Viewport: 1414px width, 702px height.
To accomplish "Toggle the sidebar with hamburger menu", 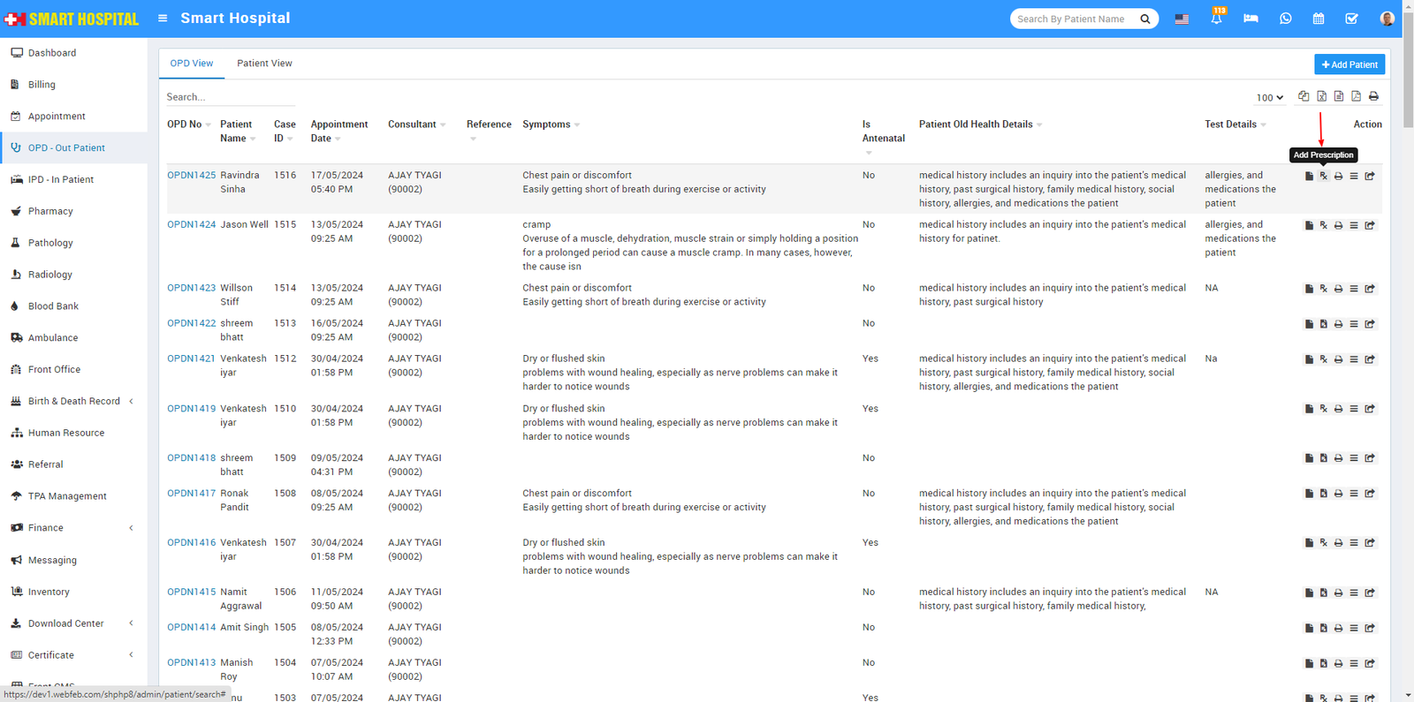I will click(x=163, y=19).
